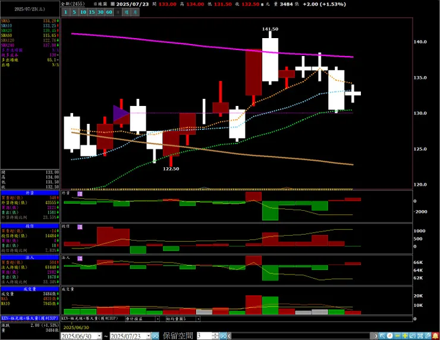The image size is (440, 340).
Task: Click the pencil drawing tool icon
Action: (428, 336)
